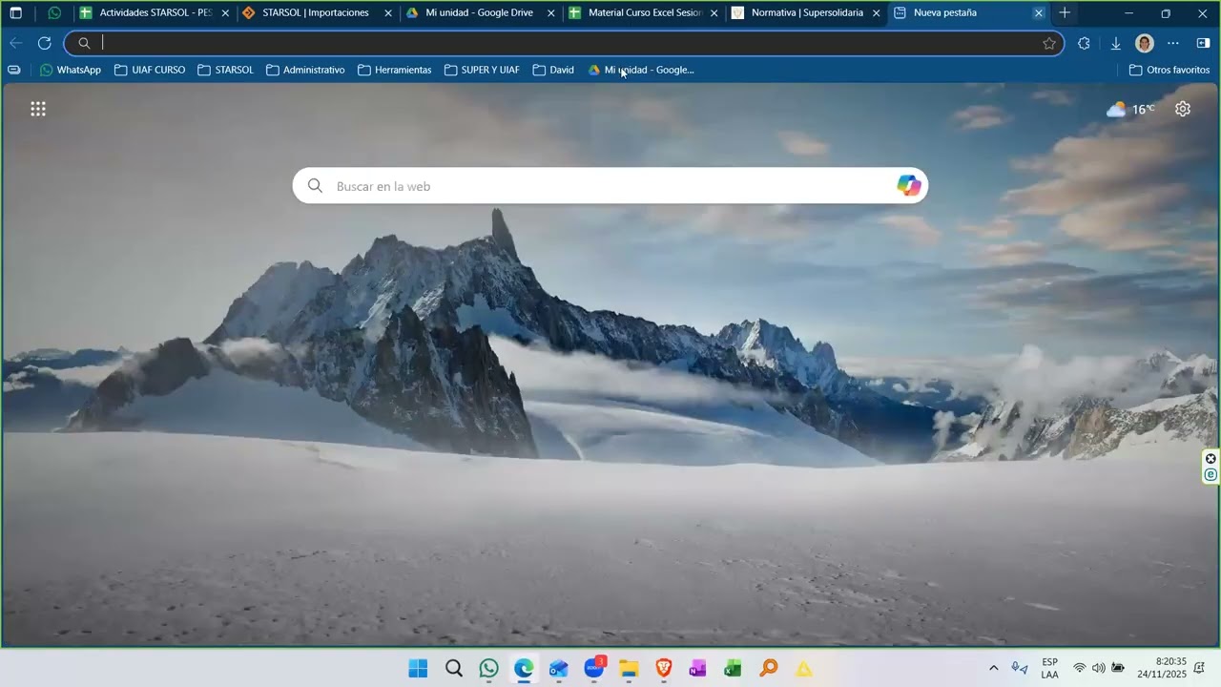Close the Normativa | Supersolidaria tab
The height and width of the screenshot is (687, 1221).
pos(877,13)
